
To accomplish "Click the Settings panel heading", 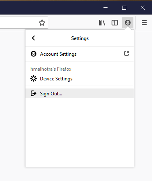I will pyautogui.click(x=80, y=38).
